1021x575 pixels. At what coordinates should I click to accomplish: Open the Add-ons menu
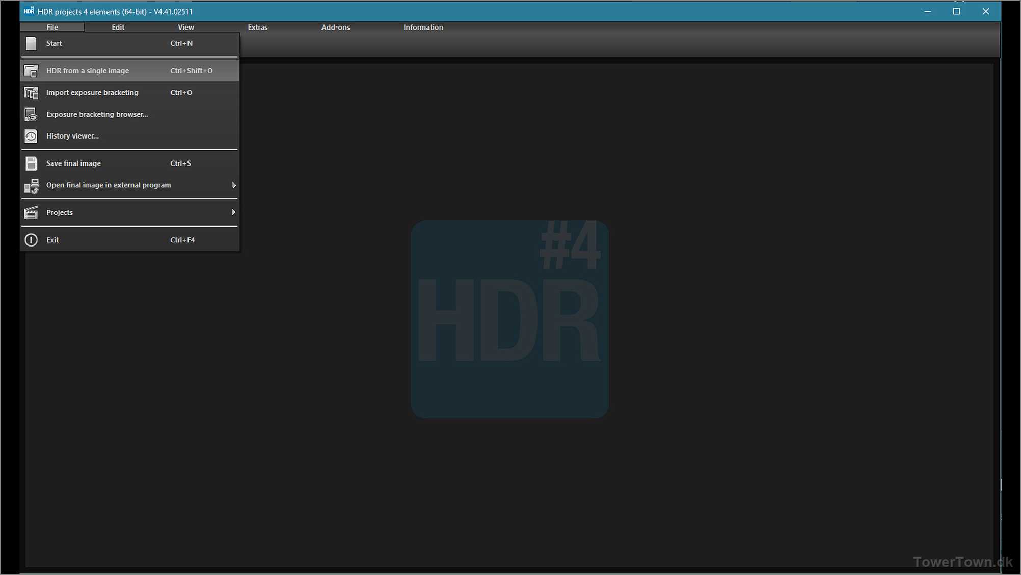[x=335, y=28]
